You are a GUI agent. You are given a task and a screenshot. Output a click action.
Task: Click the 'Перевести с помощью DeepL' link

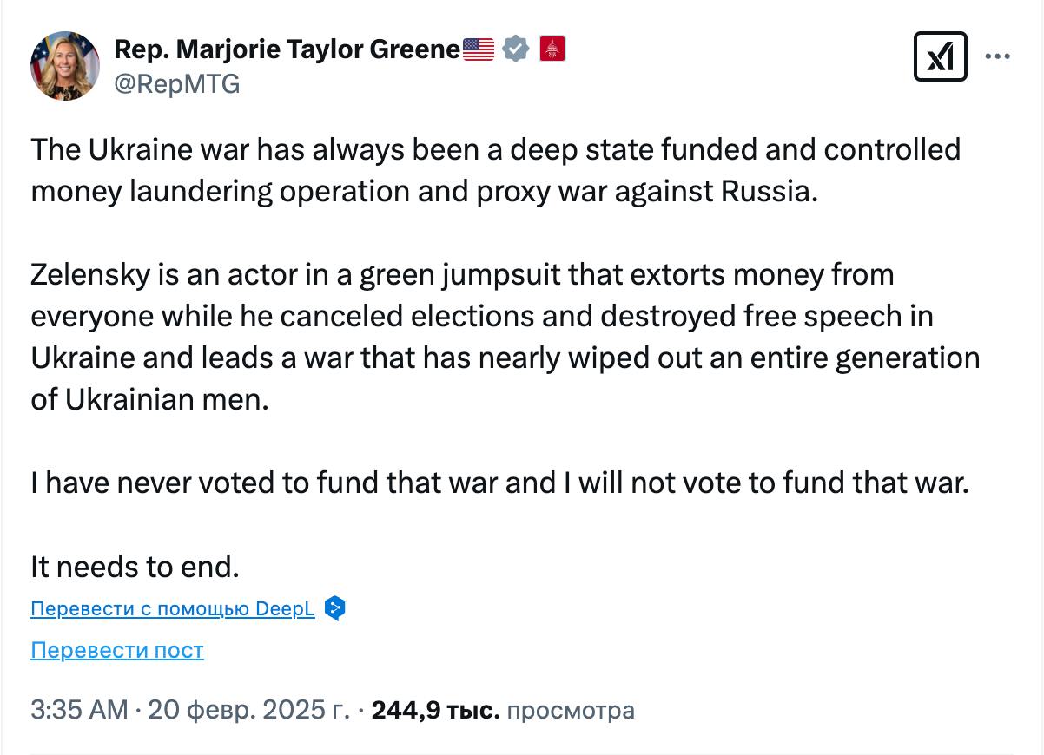(172, 608)
